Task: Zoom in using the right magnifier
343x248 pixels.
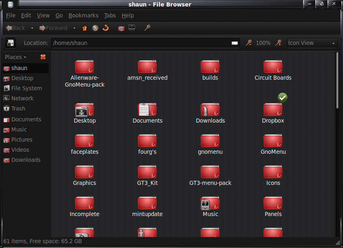Action: click(x=278, y=43)
